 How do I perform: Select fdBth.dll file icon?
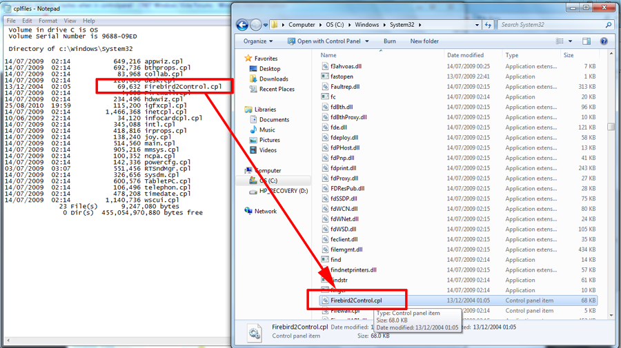325,107
